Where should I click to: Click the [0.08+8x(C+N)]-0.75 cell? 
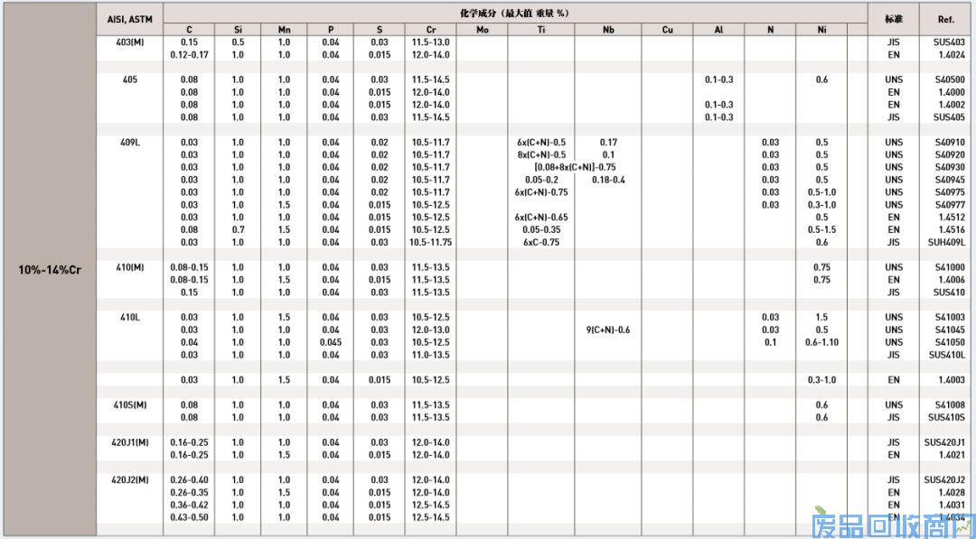pos(575,167)
